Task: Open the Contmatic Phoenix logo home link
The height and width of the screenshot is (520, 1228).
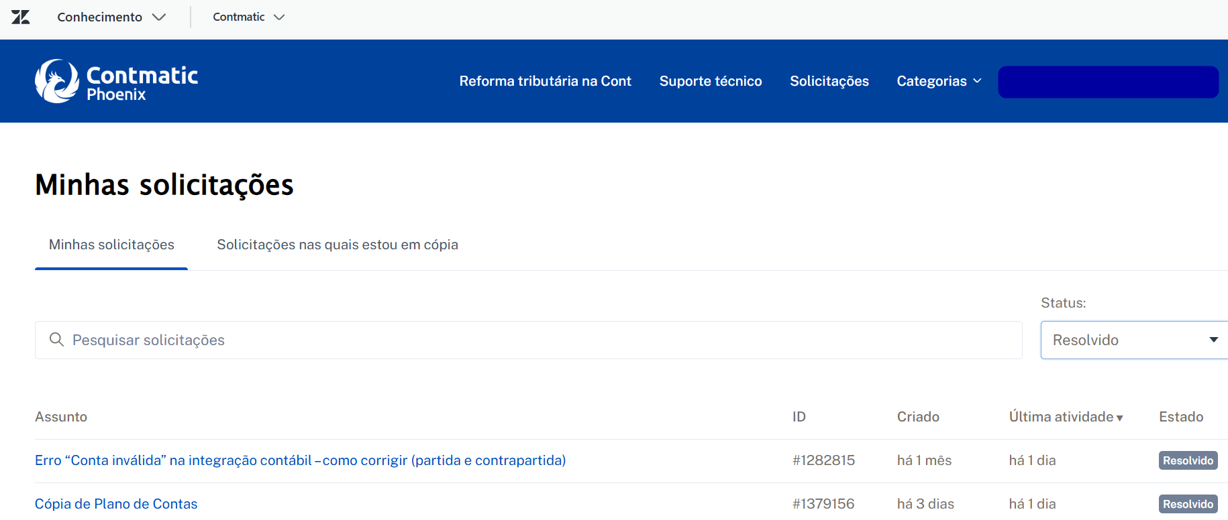Action: point(117,81)
